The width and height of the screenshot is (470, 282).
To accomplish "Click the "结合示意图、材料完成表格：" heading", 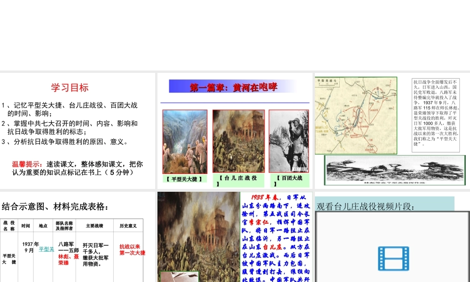I will (55, 206).
